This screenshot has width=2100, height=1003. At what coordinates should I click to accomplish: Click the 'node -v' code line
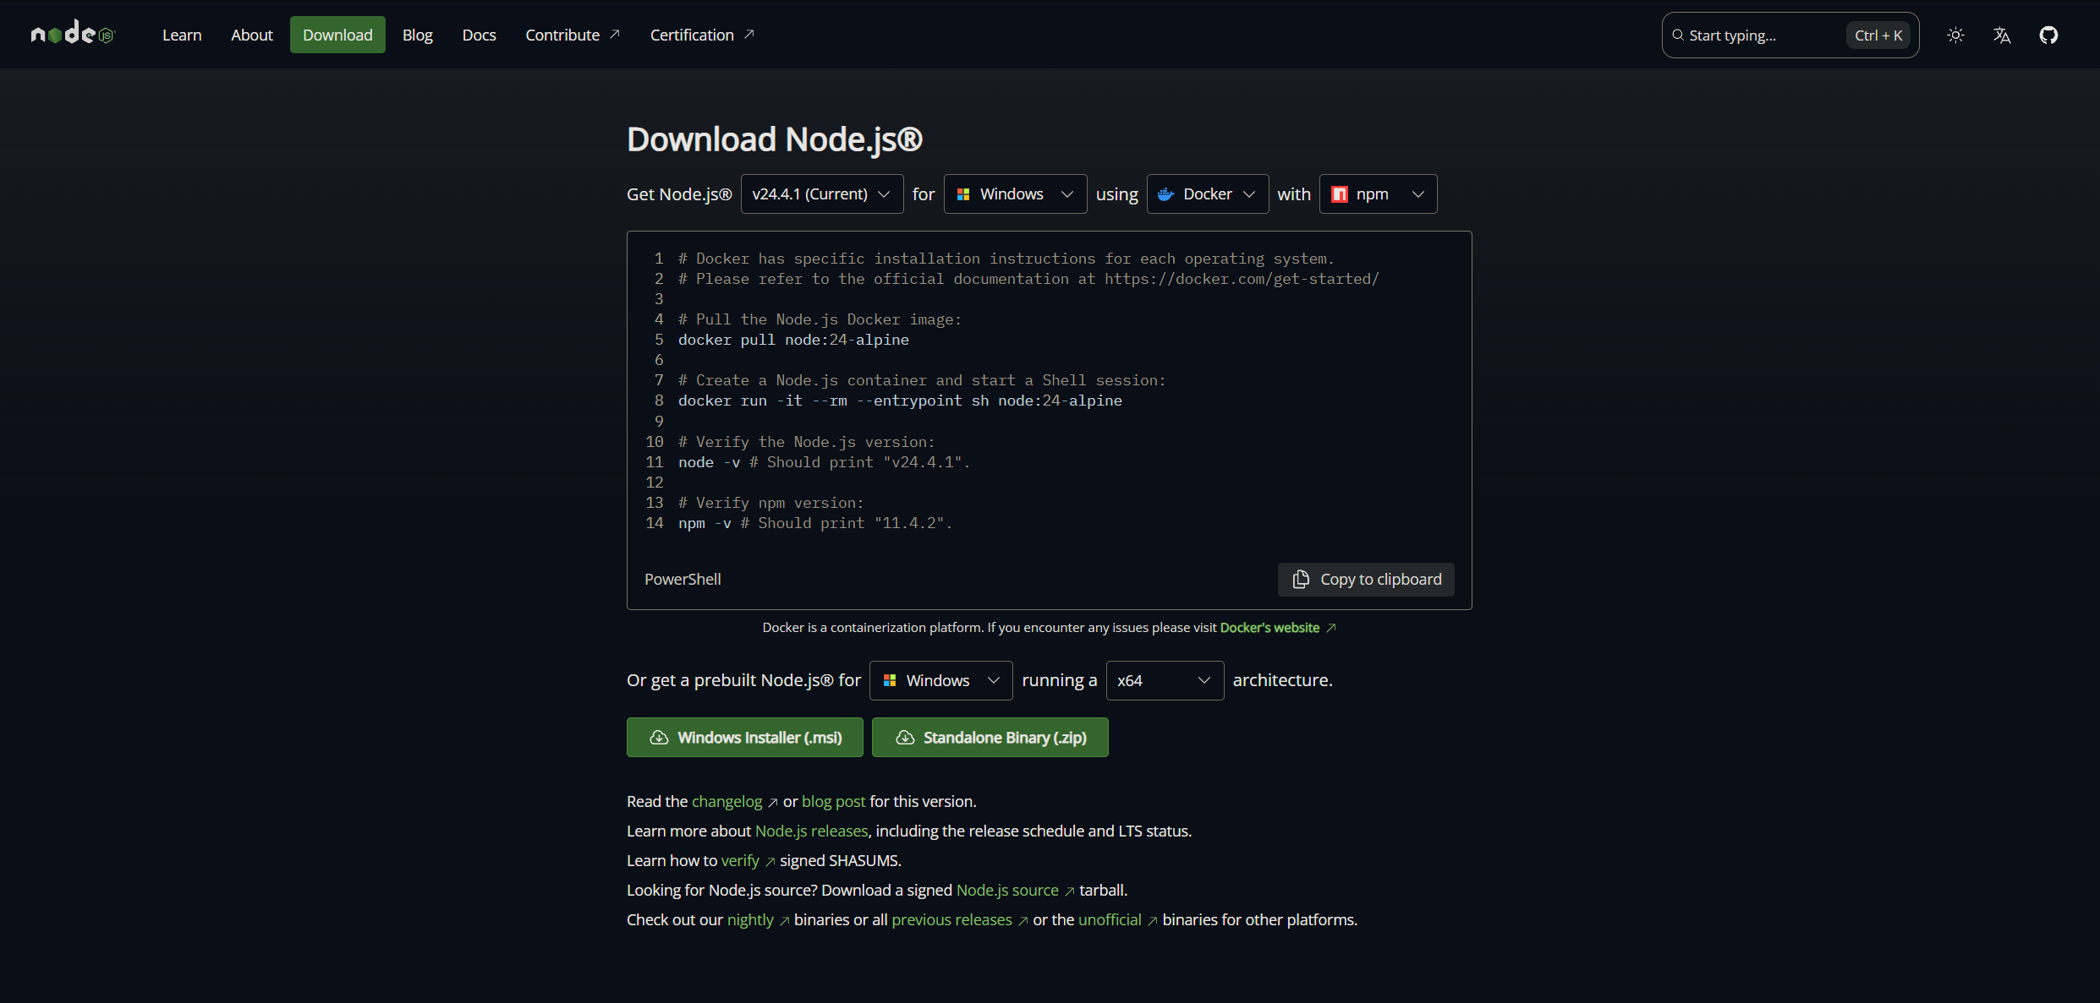[x=824, y=462]
